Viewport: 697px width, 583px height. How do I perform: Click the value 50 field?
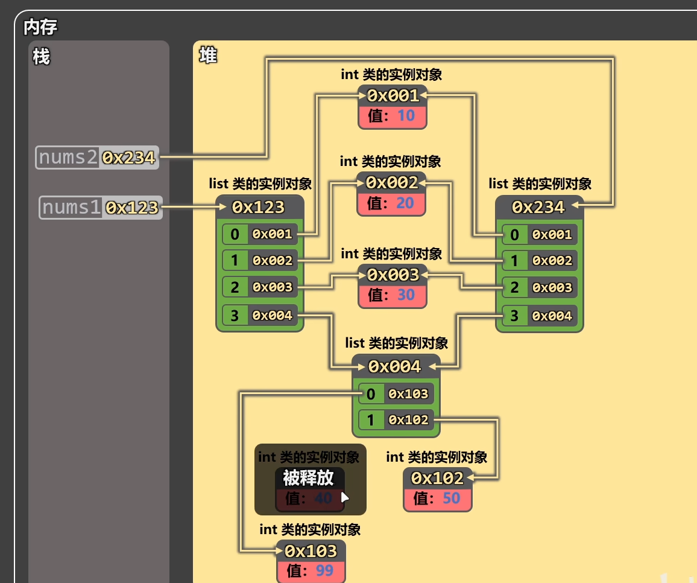point(438,499)
